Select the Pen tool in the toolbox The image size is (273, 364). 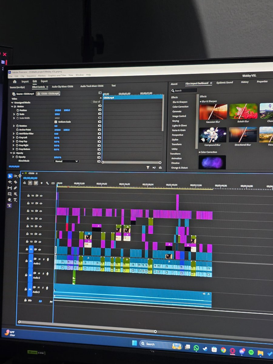[15, 188]
